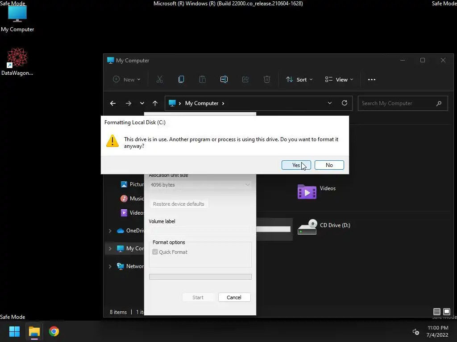Decline formatting by clicking No
The width and height of the screenshot is (457, 342).
click(x=329, y=165)
